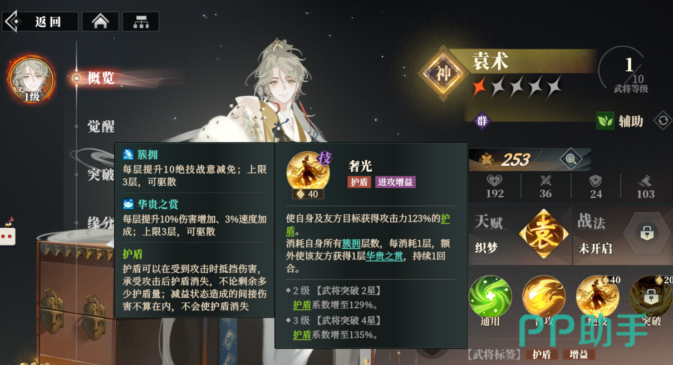Select the 绝技 skill icon

(x=597, y=297)
